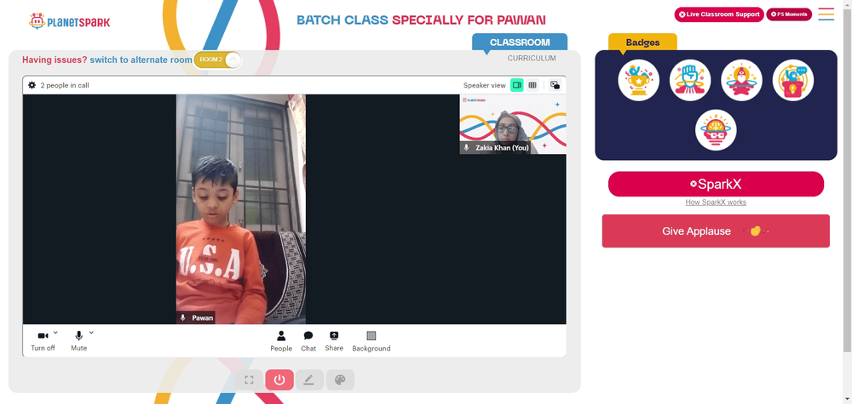Share your screen
This screenshot has height=404, width=852.
(x=334, y=342)
